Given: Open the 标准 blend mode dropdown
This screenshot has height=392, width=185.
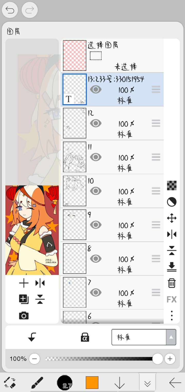Looking at the screenshot, I should pos(144,337).
